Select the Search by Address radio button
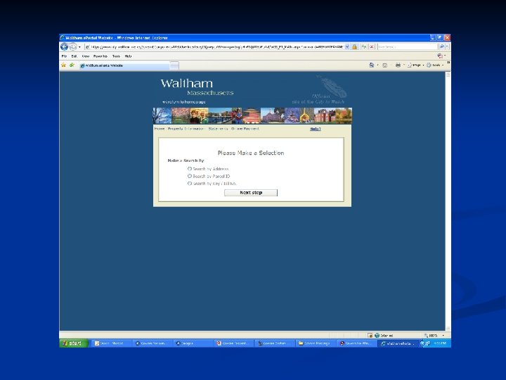 pos(190,169)
